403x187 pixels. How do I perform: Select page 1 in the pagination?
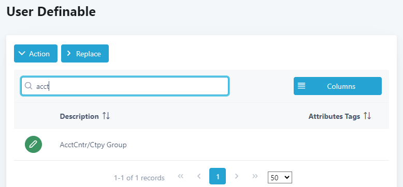click(218, 176)
